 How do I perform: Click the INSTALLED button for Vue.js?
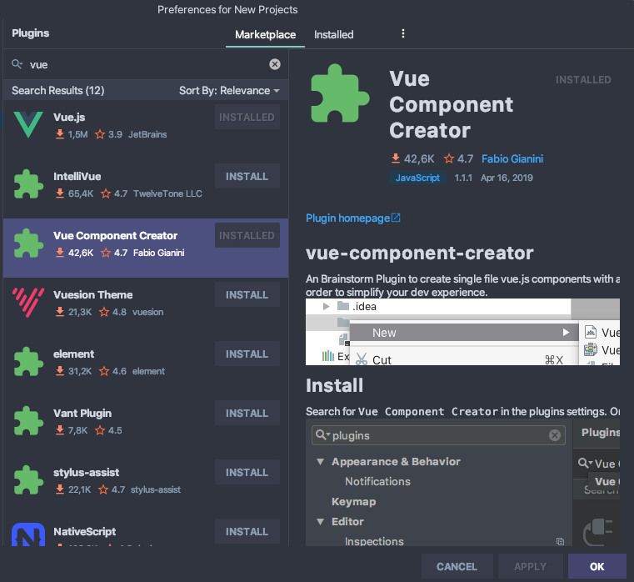click(247, 117)
